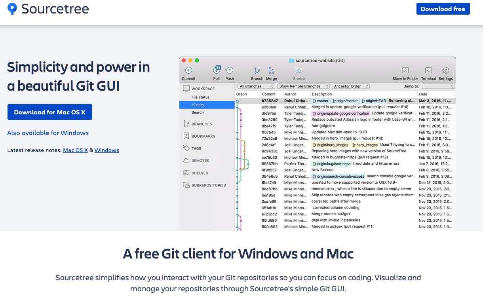This screenshot has width=483, height=304.
Task: Select commit dba47f9 Add gitignore
Action: [x=345, y=126]
